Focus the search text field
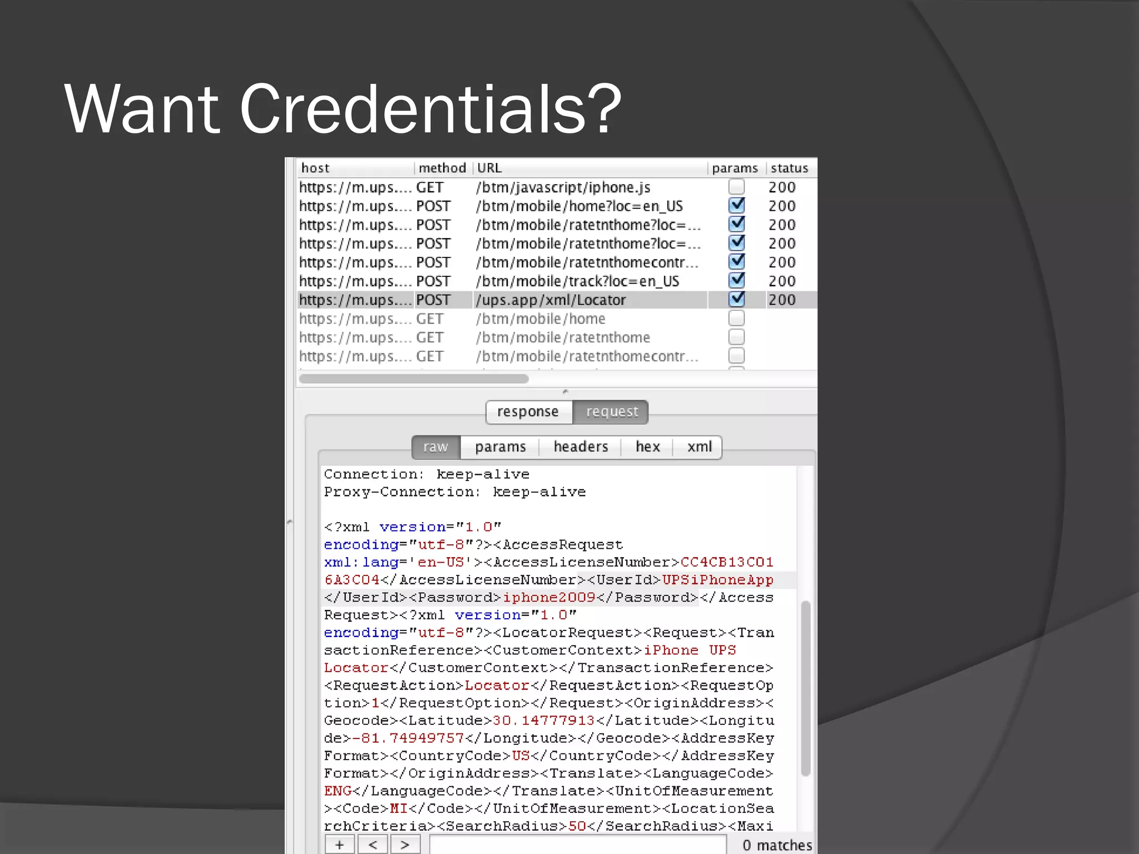Image resolution: width=1139 pixels, height=854 pixels. pyautogui.click(x=578, y=845)
